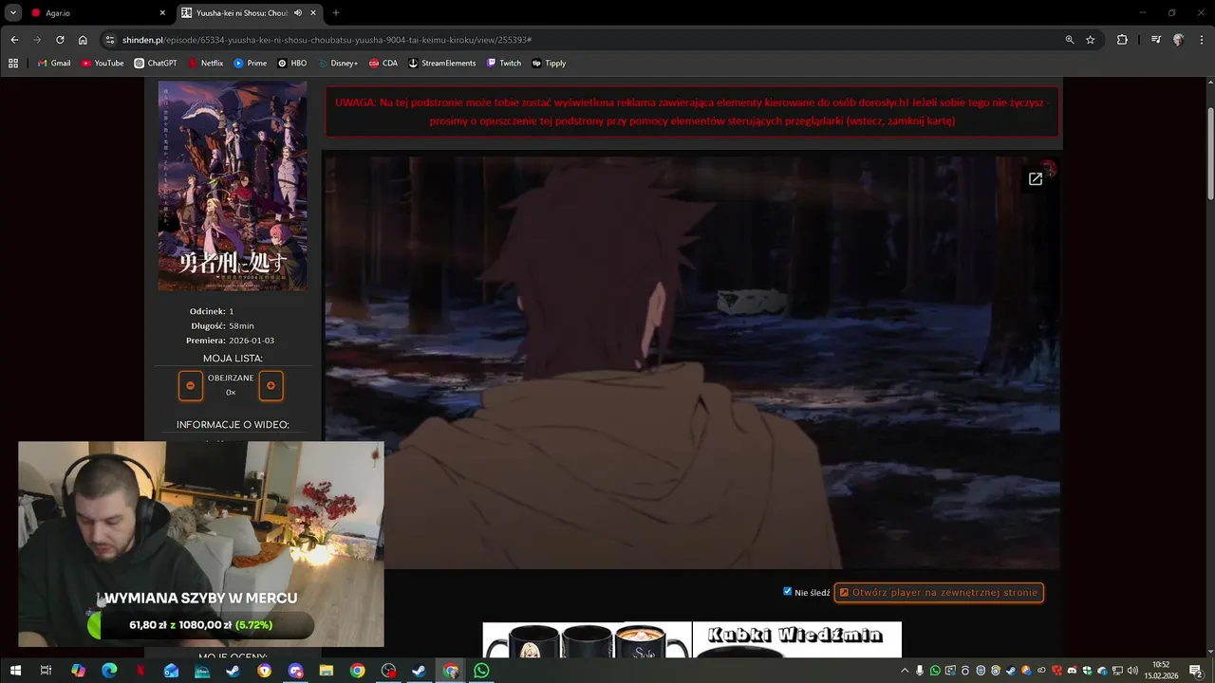
Task: Open a new browser tab
Action: [335, 13]
